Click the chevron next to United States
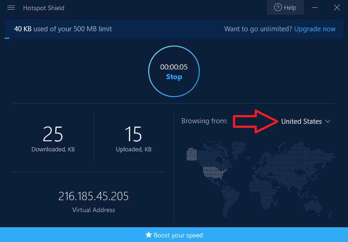 point(328,121)
